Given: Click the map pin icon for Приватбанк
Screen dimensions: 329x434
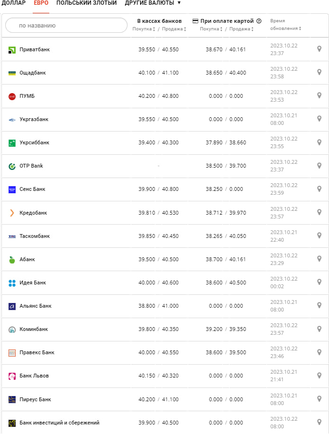Looking at the screenshot, I should click(x=319, y=49).
